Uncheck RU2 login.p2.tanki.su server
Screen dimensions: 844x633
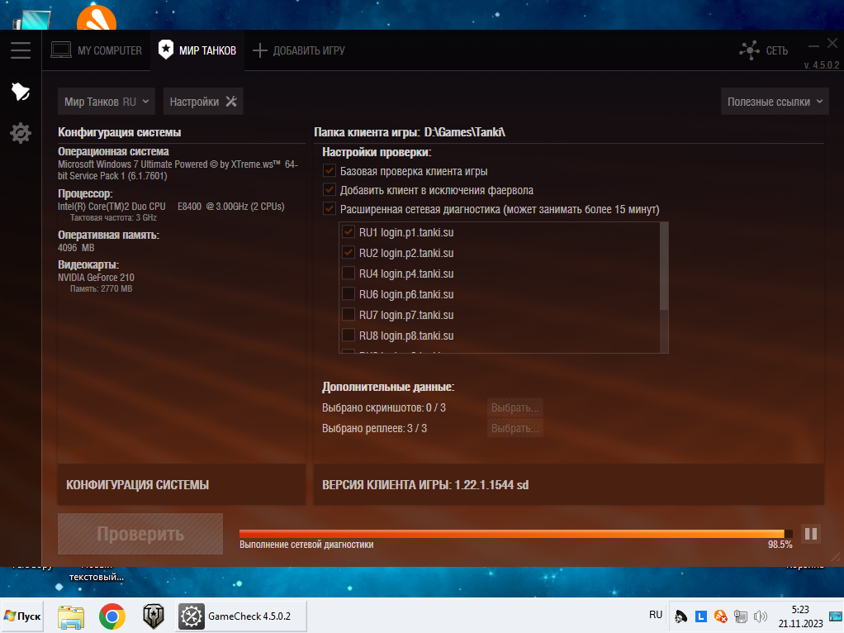point(349,253)
